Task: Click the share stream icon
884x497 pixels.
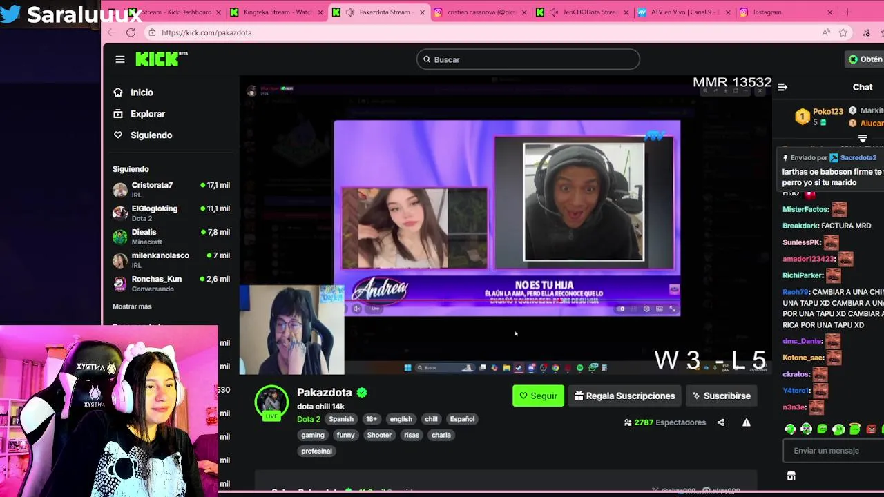Action: pos(721,422)
